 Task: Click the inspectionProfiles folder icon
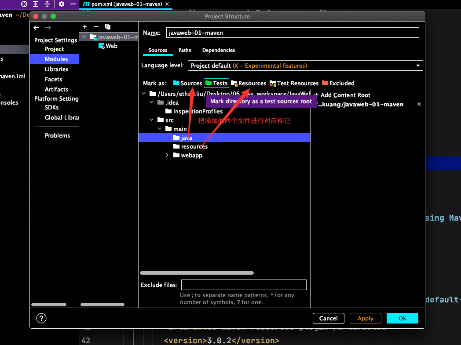168,111
